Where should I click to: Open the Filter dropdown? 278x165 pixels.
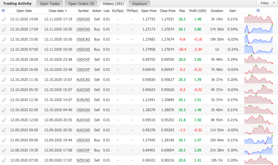[x=267, y=3]
